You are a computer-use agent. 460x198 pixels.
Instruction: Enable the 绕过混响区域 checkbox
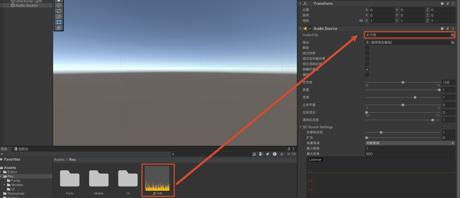pyautogui.click(x=367, y=64)
